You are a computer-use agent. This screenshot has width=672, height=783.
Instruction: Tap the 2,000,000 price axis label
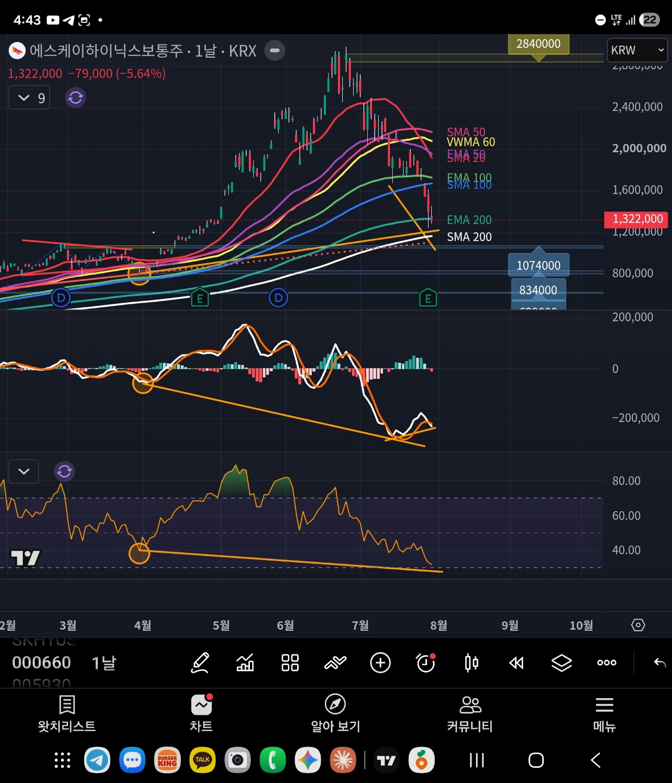click(639, 148)
